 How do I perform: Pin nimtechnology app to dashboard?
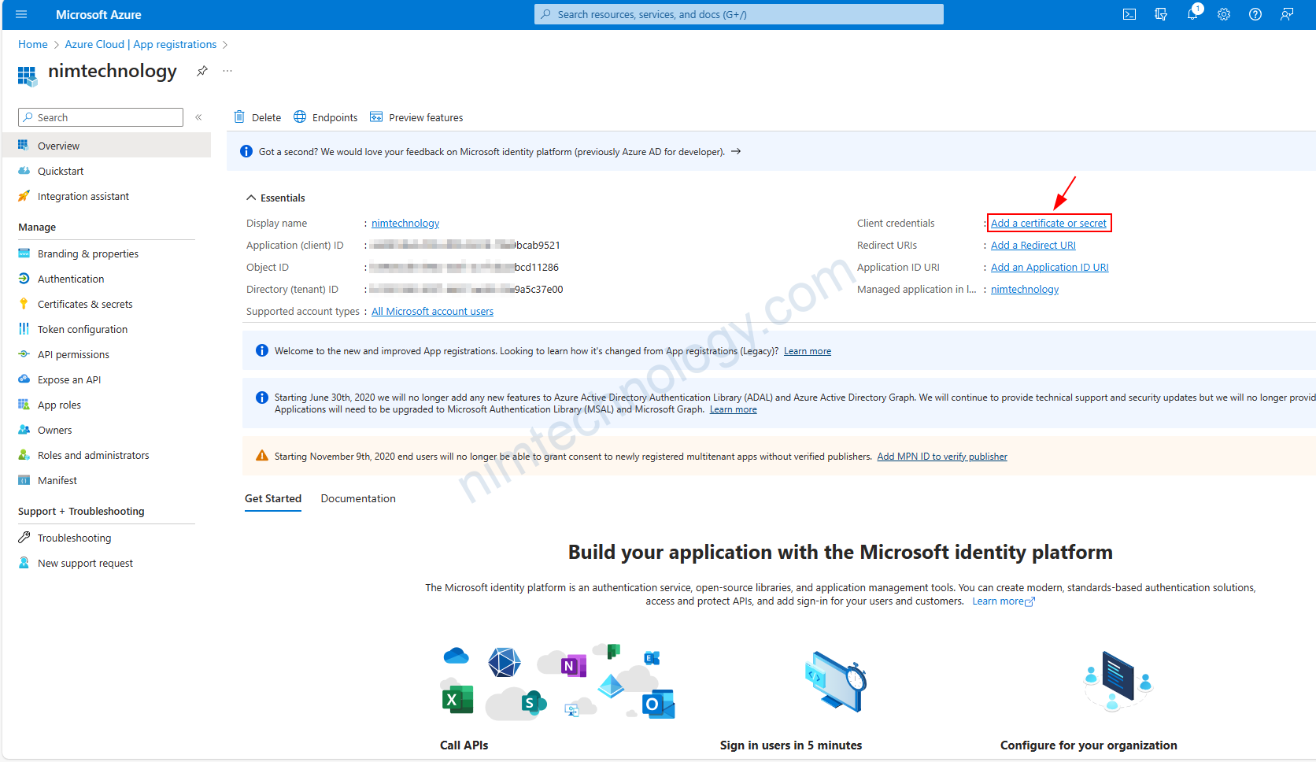click(x=202, y=71)
